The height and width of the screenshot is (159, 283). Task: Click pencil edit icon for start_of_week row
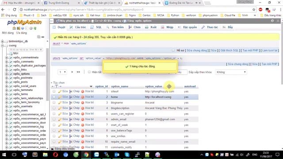[x=60, y=125]
